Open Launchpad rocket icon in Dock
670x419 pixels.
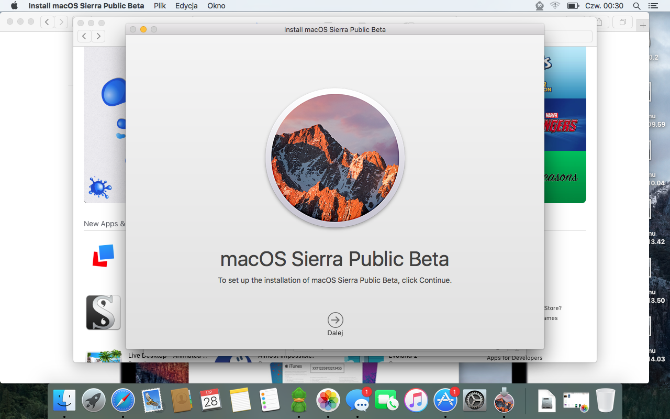coord(94,401)
